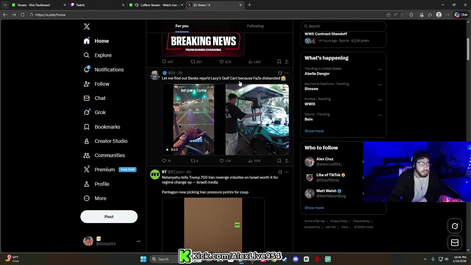
Task: Like the Breaking News post
Action: coord(225,62)
